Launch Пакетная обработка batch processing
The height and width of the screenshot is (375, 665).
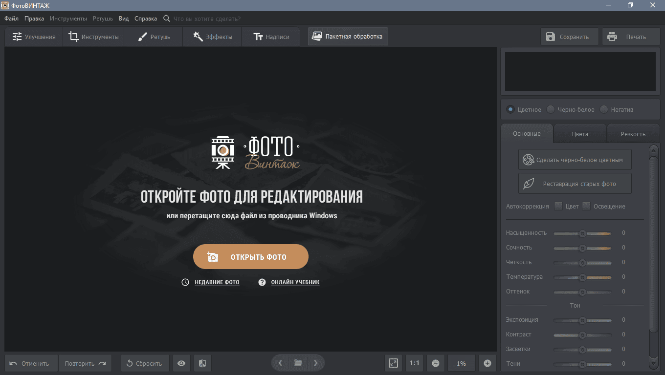[x=348, y=37]
